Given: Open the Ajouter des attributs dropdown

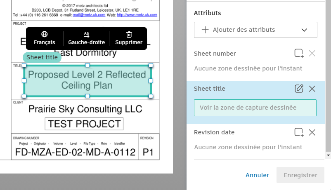Looking at the screenshot, I should click(x=255, y=30).
